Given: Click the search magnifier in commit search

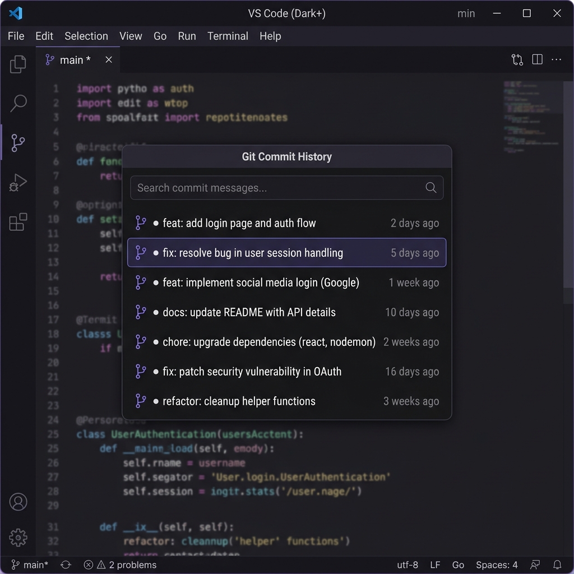Looking at the screenshot, I should [x=431, y=188].
